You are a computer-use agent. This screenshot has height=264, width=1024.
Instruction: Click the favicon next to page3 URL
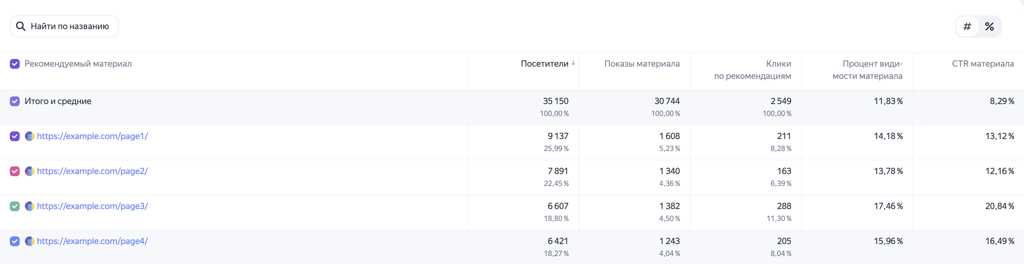30,206
